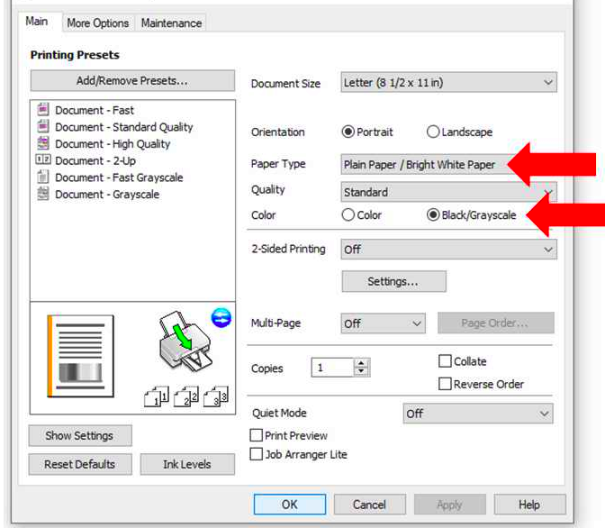
Task: Open the Maintenance tab
Action: 171,23
